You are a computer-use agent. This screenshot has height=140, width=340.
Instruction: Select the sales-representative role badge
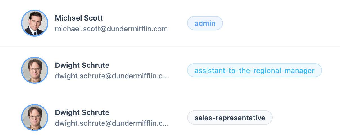[230, 118]
